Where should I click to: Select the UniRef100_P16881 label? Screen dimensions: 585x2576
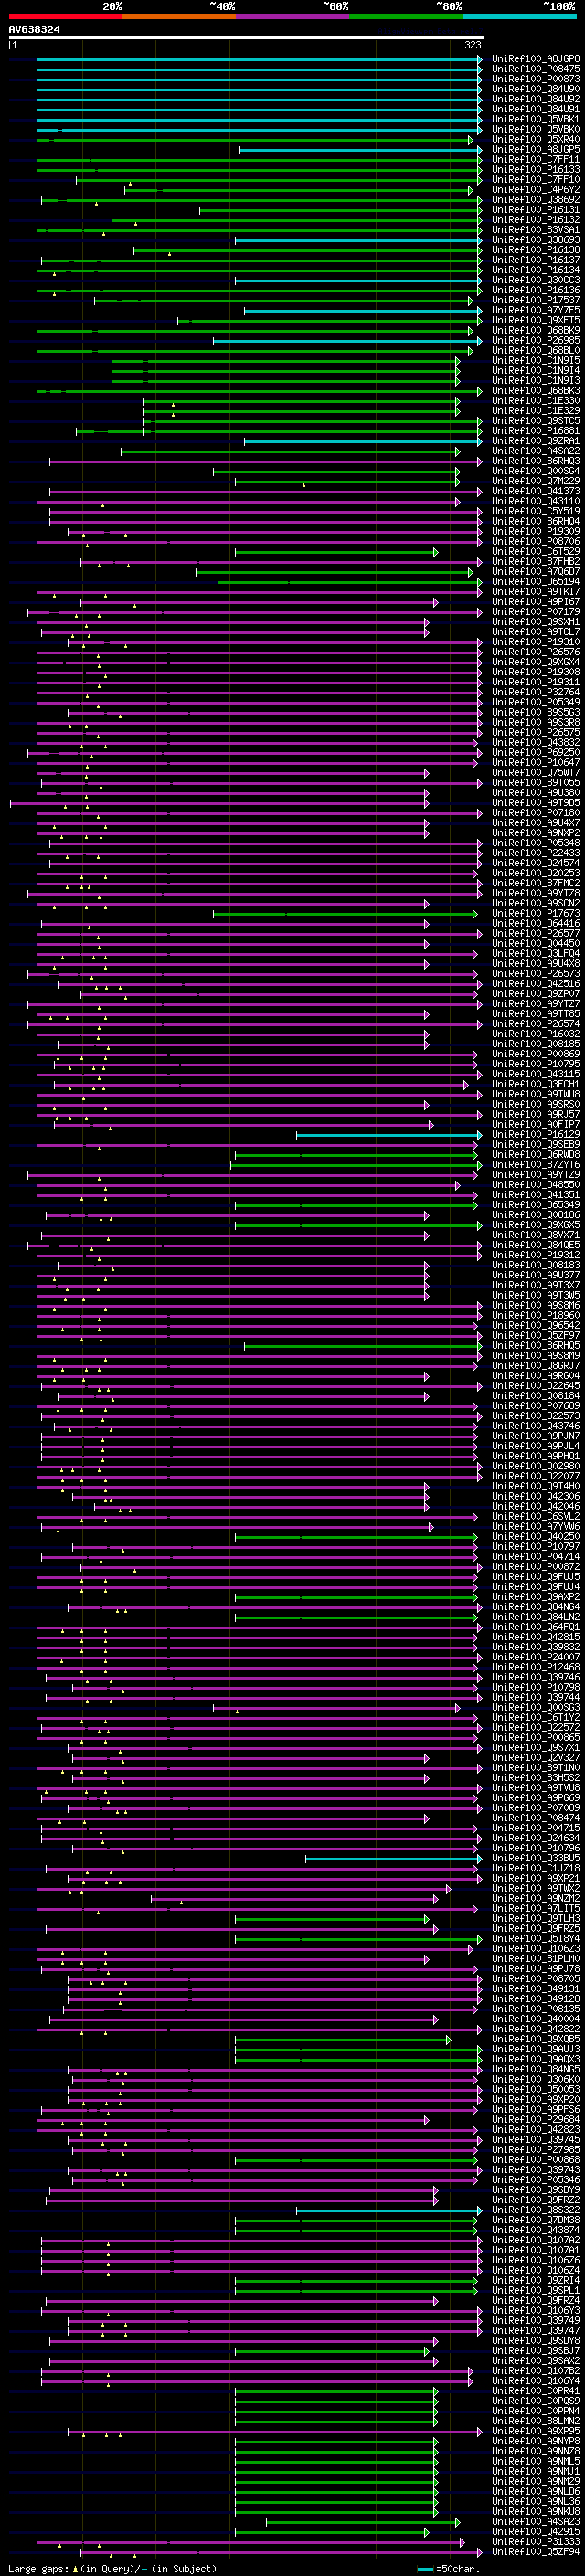tap(536, 431)
